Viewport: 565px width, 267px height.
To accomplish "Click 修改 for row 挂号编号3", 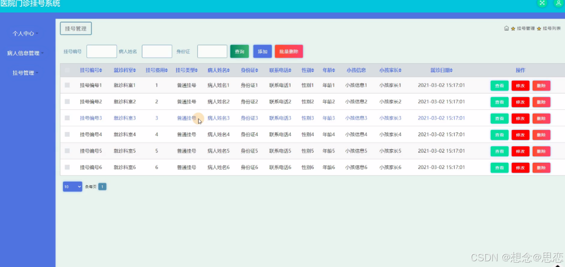I will click(x=520, y=118).
